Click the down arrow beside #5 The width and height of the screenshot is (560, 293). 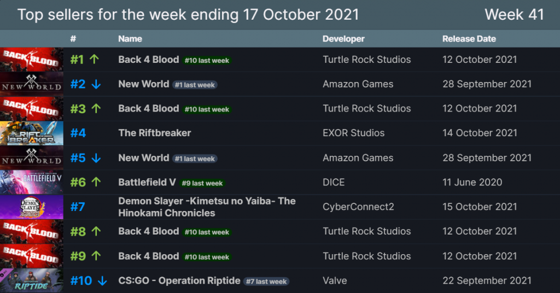click(x=96, y=158)
